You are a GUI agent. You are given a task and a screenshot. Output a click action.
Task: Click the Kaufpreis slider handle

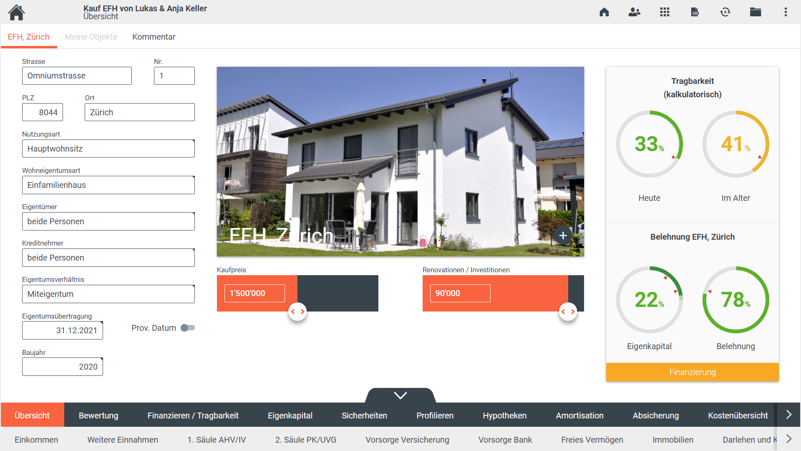click(x=297, y=312)
